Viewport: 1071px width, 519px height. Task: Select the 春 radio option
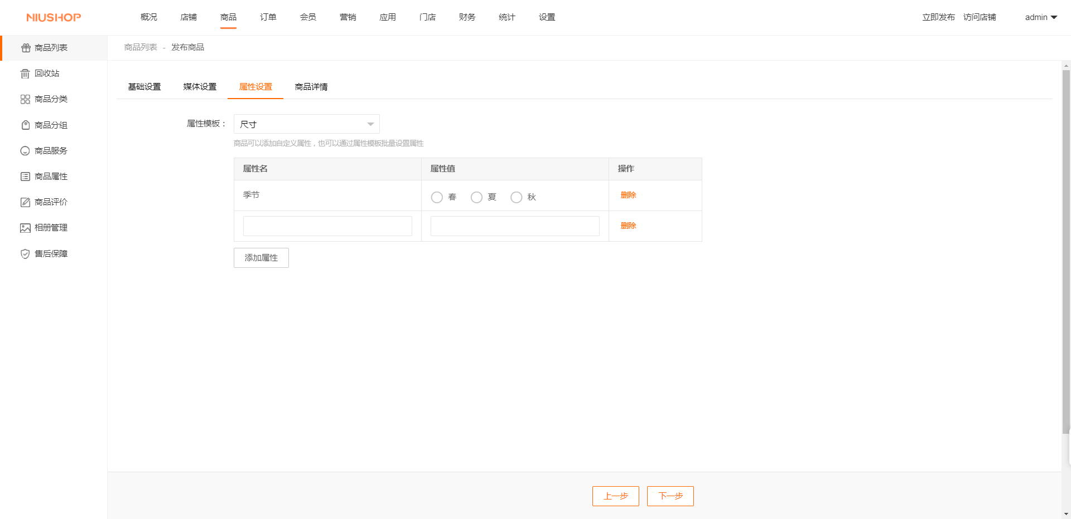point(437,197)
